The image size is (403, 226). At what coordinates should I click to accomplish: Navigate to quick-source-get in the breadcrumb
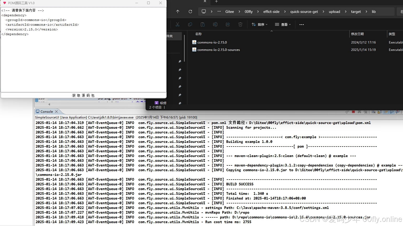pyautogui.click(x=304, y=12)
